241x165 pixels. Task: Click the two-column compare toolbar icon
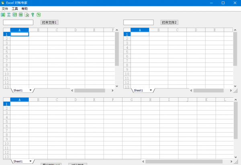pos(3,15)
